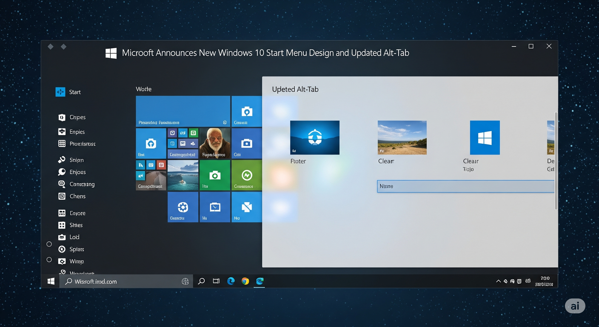Click the Slries sidebar item

[71, 225]
